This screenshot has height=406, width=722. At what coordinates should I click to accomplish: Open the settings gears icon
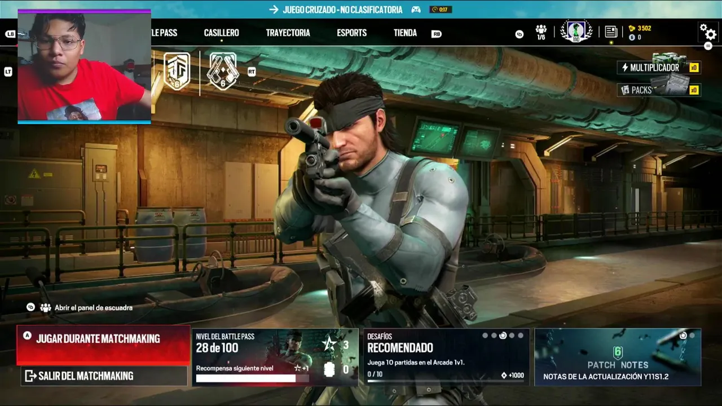point(707,31)
